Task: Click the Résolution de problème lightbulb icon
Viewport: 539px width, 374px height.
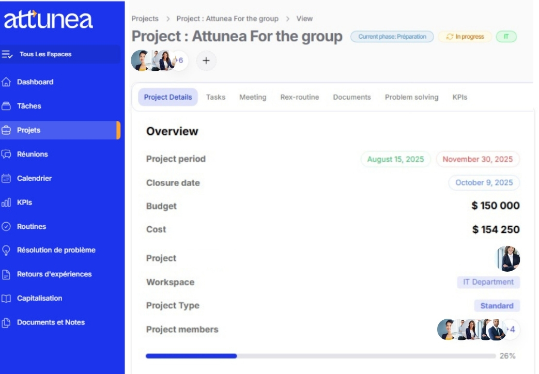Action: click(x=6, y=250)
